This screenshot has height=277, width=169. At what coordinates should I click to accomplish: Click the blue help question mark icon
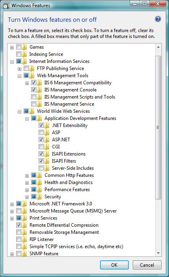tap(158, 19)
